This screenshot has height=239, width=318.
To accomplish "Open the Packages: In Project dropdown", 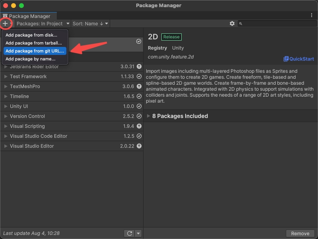I will coord(43,23).
